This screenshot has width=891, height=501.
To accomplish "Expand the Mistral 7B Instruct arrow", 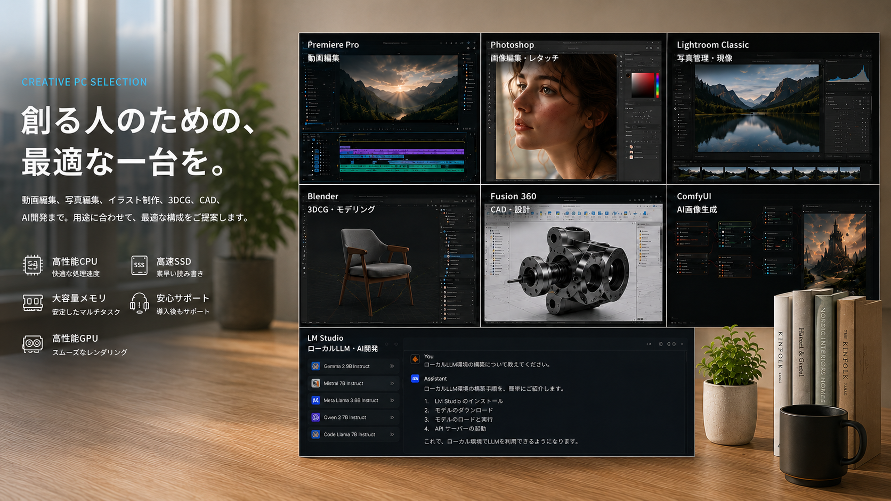I will pyautogui.click(x=392, y=383).
